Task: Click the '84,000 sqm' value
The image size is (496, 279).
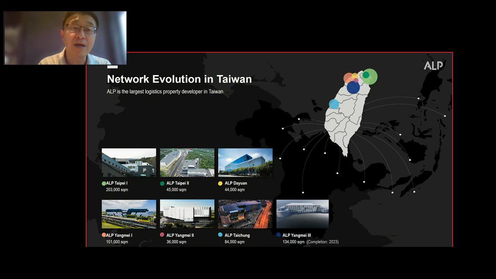Action: [234, 242]
